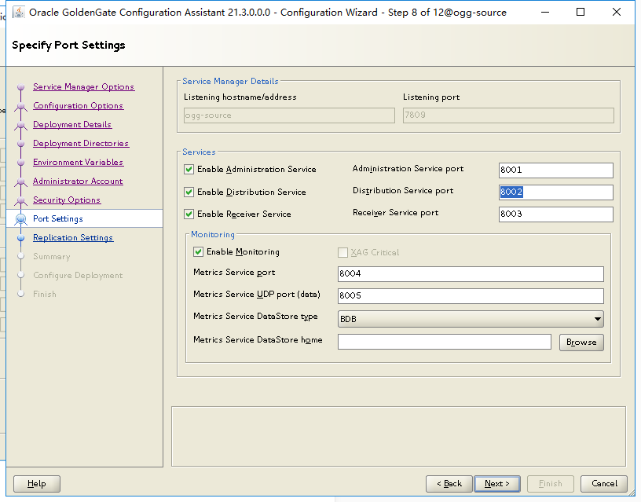Open the Help button
The width and height of the screenshot is (641, 502).
[x=37, y=484]
